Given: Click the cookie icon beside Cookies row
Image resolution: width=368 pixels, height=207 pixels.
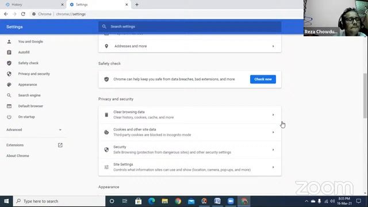Looking at the screenshot, I should (106, 132).
